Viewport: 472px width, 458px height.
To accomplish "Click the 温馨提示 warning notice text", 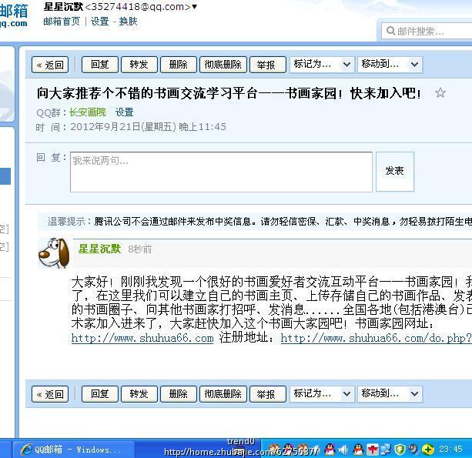I will [x=259, y=222].
